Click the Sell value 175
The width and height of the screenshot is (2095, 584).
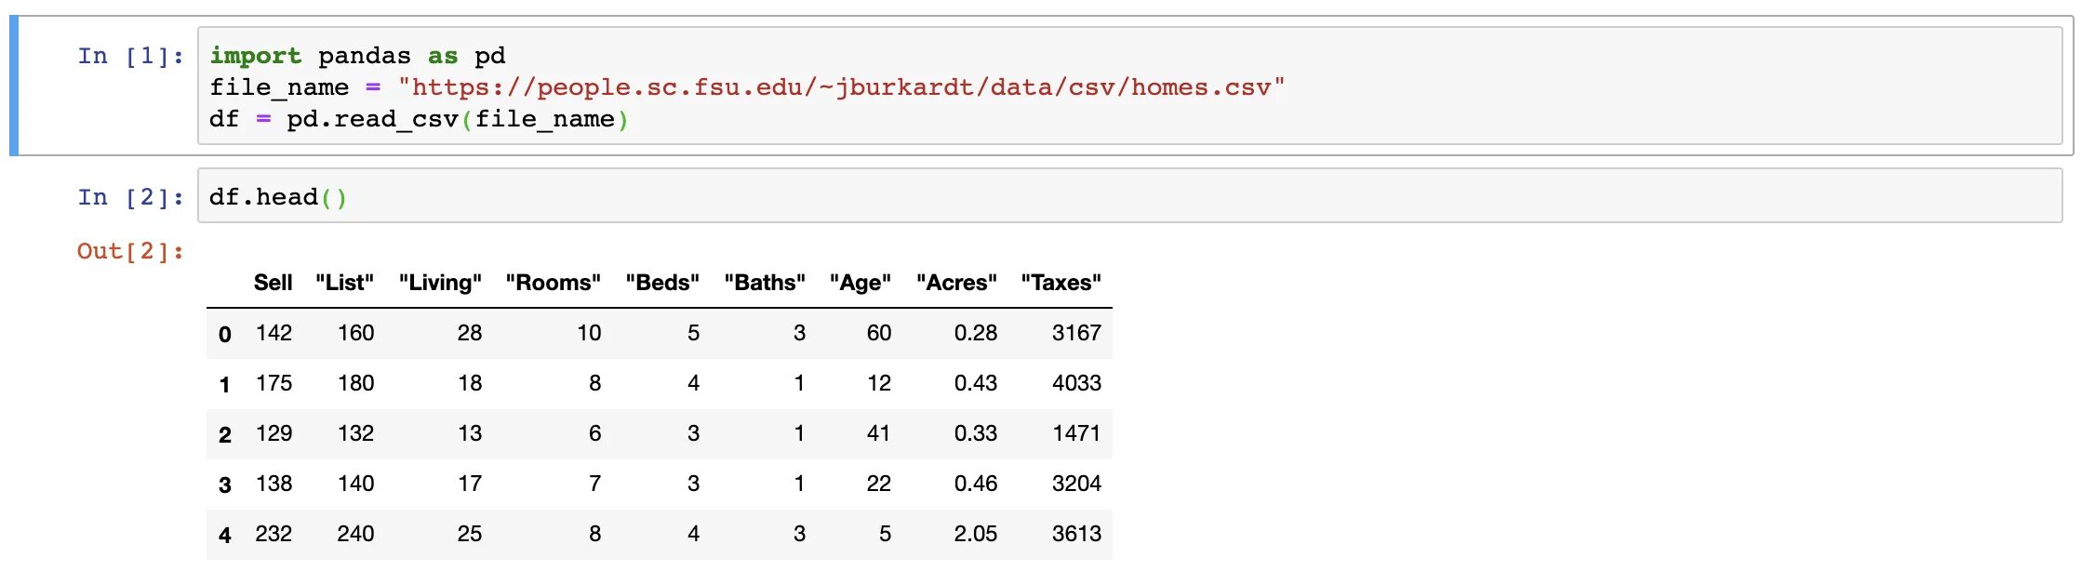(274, 383)
